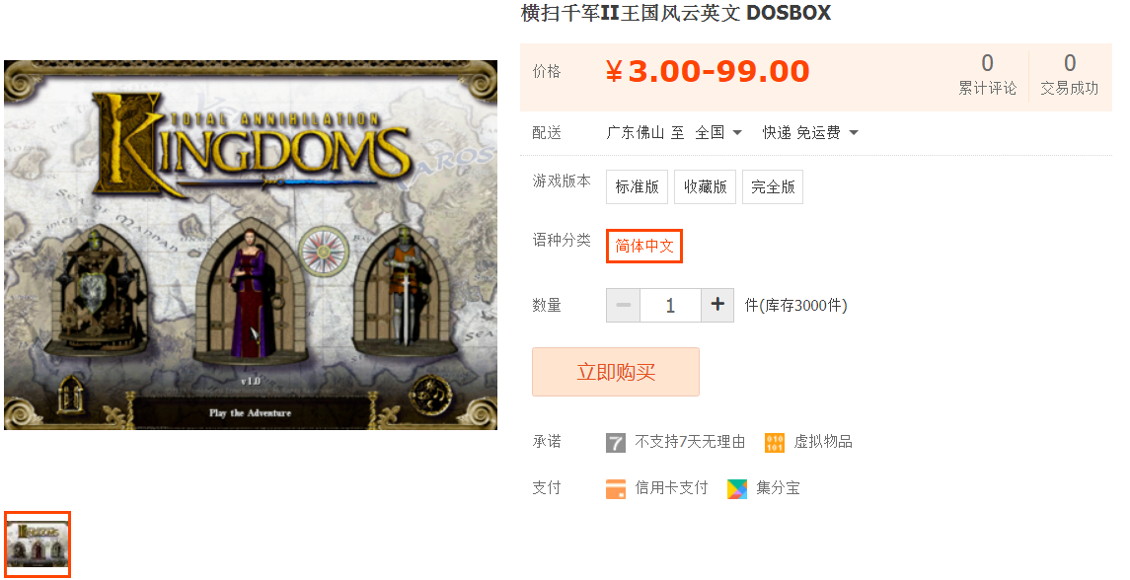
Task: Open the 累计评论 review count
Action: coord(987,74)
